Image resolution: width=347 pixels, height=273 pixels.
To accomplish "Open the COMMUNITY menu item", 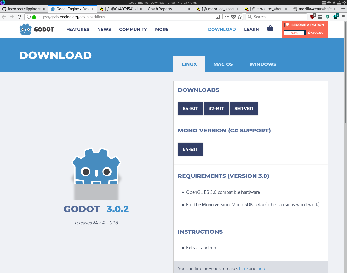I will pyautogui.click(x=133, y=29).
